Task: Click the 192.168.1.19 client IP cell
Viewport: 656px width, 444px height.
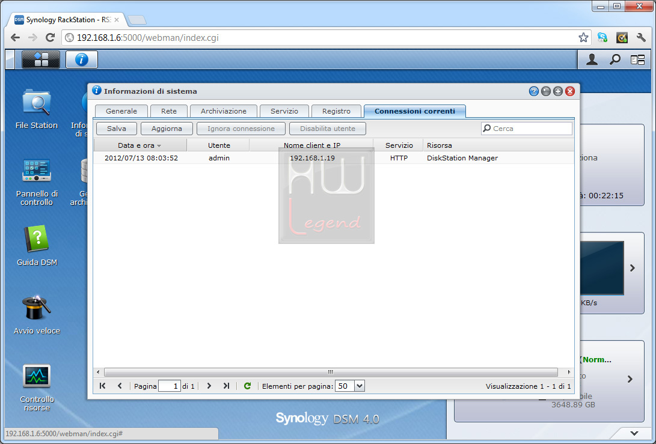Action: coord(312,158)
